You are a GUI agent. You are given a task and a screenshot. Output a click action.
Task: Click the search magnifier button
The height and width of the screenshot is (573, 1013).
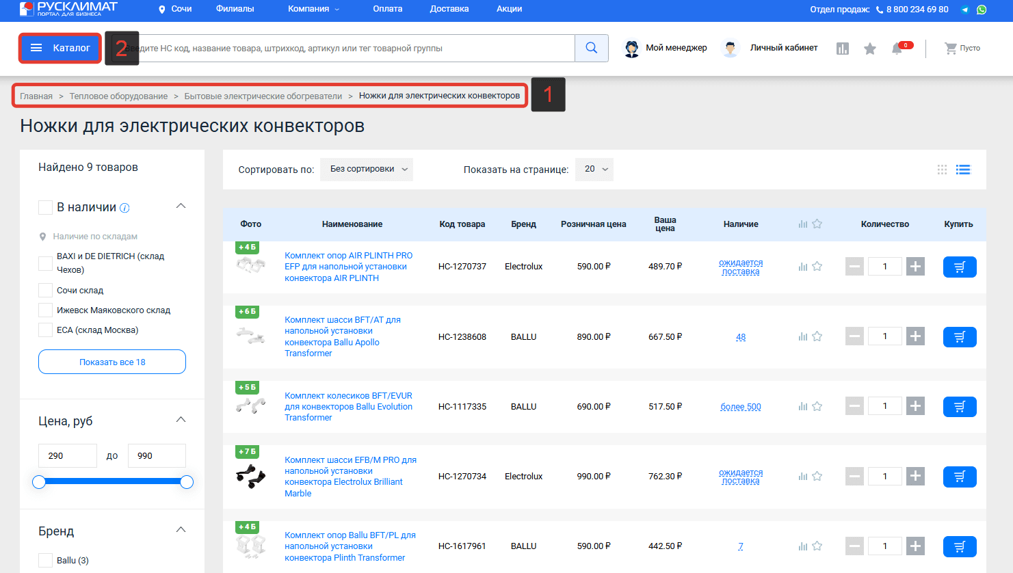[x=592, y=49]
